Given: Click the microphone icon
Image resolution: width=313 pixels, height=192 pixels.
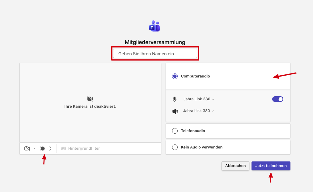Looking at the screenshot, I should pyautogui.click(x=175, y=99).
